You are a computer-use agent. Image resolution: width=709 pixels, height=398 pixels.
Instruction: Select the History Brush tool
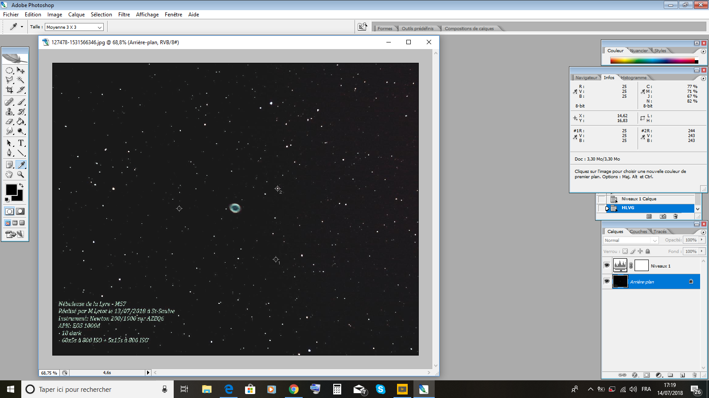click(21, 111)
